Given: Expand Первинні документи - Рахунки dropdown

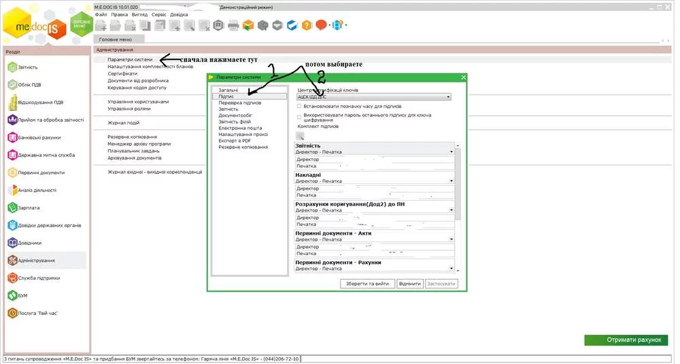Looking at the screenshot, I should pyautogui.click(x=452, y=269).
